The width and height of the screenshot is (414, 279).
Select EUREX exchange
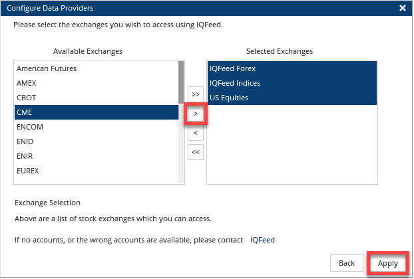click(x=97, y=171)
